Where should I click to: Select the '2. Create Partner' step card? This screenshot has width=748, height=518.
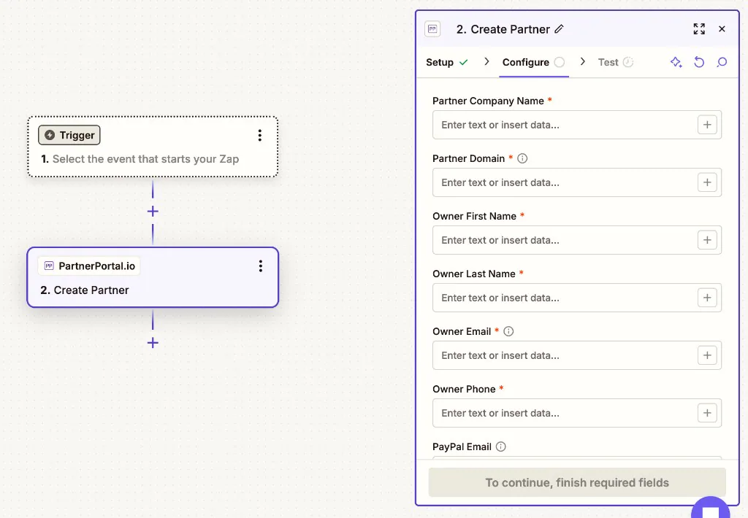[x=153, y=277]
